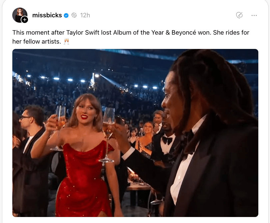Click the clinking glasses emoji in caption
This screenshot has height=223, width=270.
coord(66,41)
